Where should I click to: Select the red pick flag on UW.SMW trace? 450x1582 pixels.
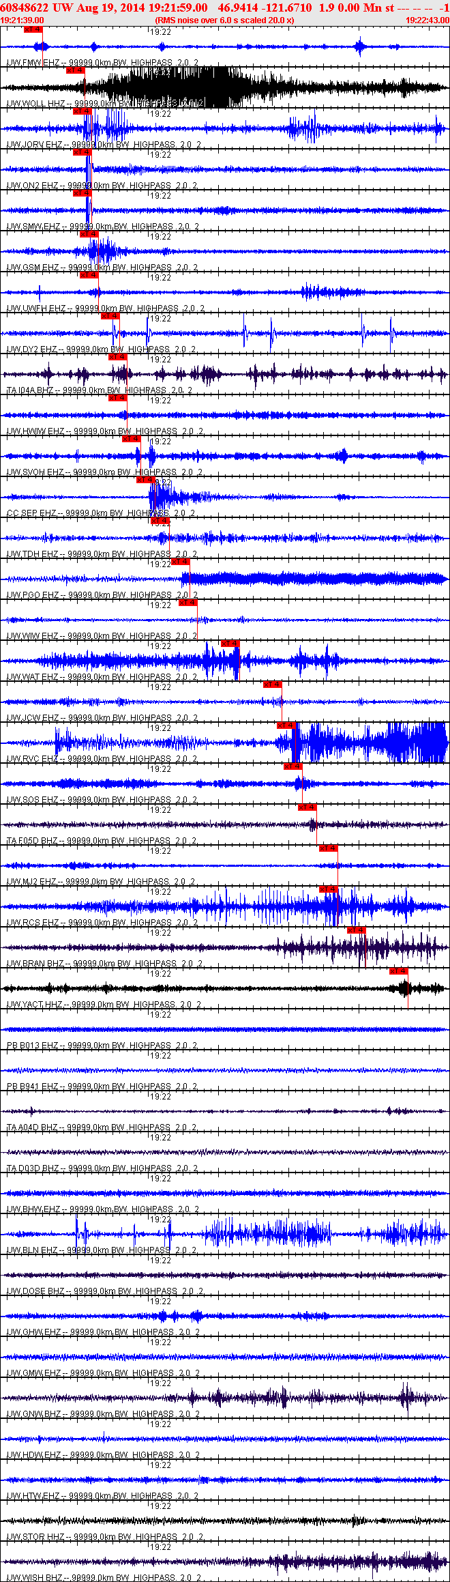coord(82,193)
